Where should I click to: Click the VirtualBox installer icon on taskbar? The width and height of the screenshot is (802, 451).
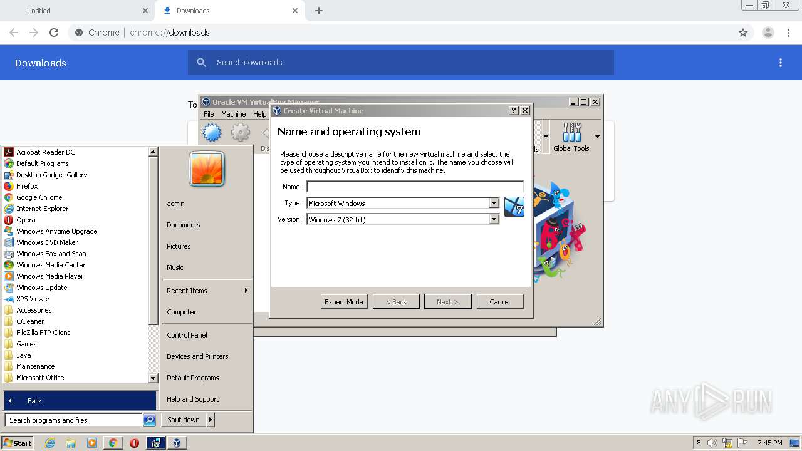click(155, 443)
